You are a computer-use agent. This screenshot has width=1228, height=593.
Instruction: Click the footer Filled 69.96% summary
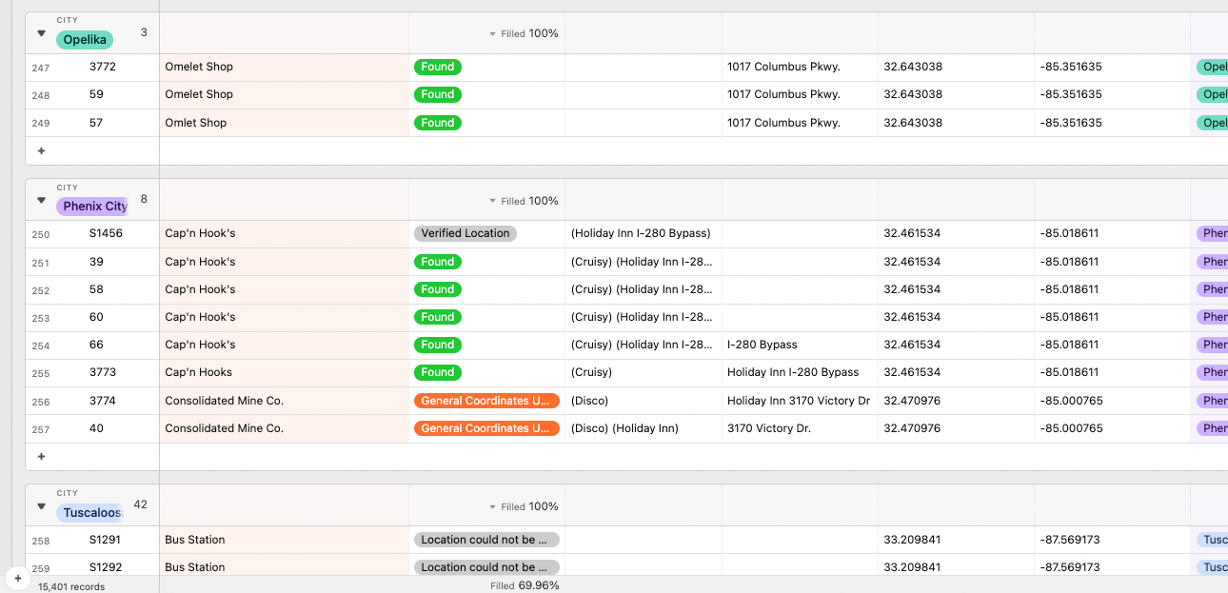(x=525, y=585)
